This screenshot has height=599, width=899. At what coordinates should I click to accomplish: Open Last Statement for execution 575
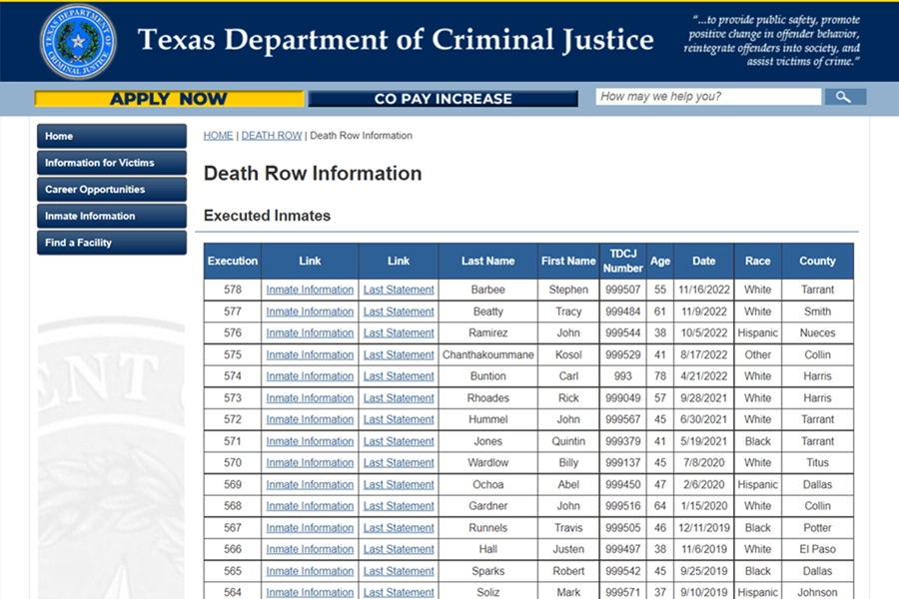(x=399, y=354)
